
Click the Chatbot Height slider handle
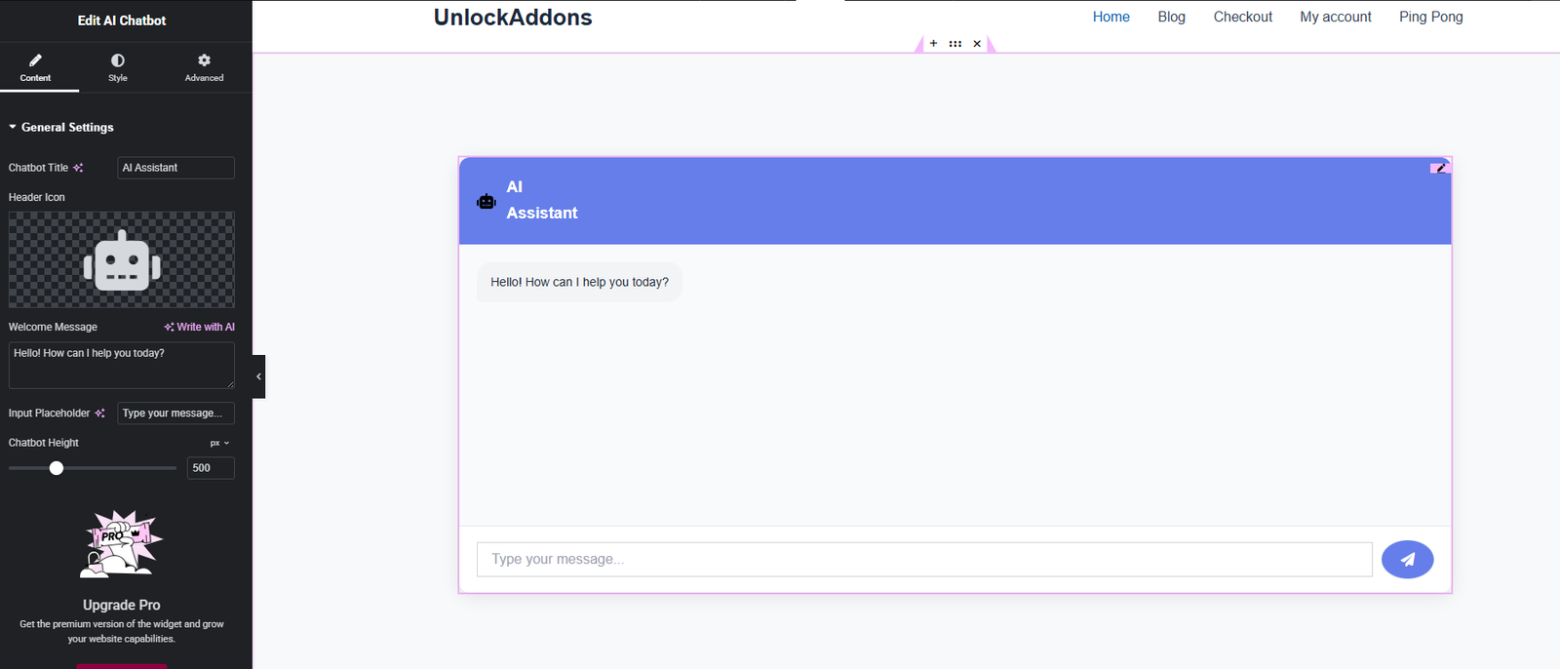click(x=57, y=468)
